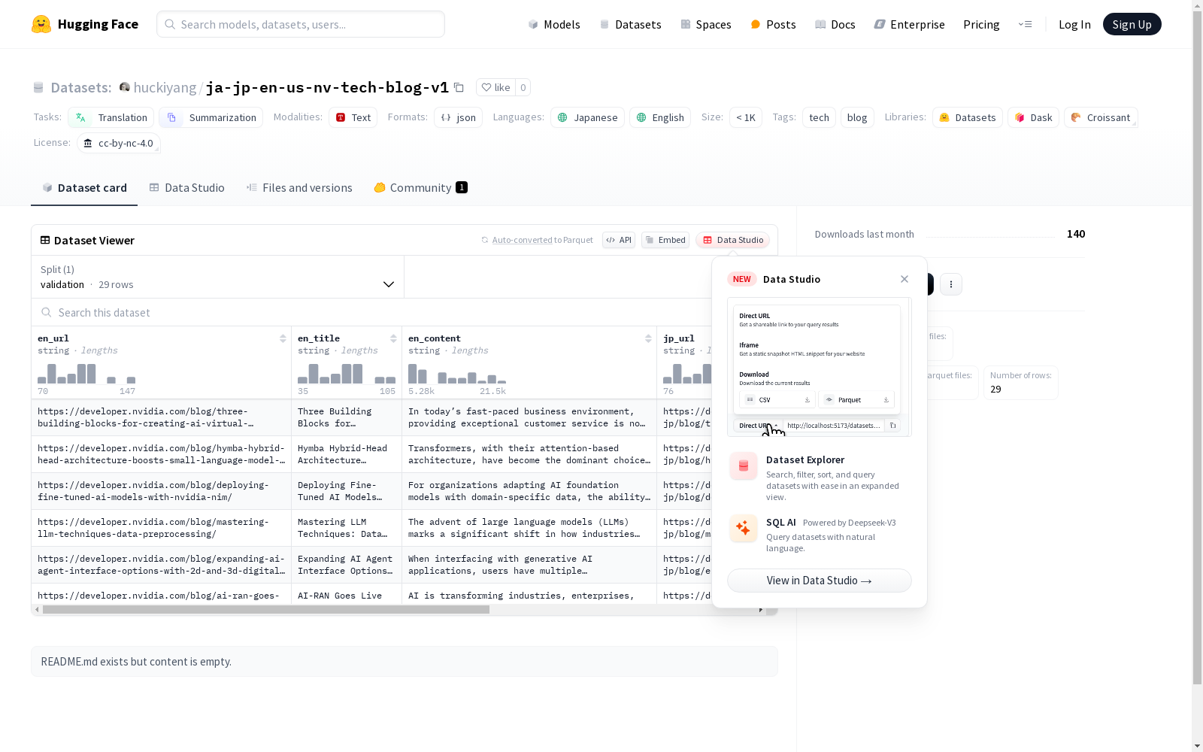The width and height of the screenshot is (1203, 752).
Task: Select the Summarization task tag
Action: coord(211,117)
